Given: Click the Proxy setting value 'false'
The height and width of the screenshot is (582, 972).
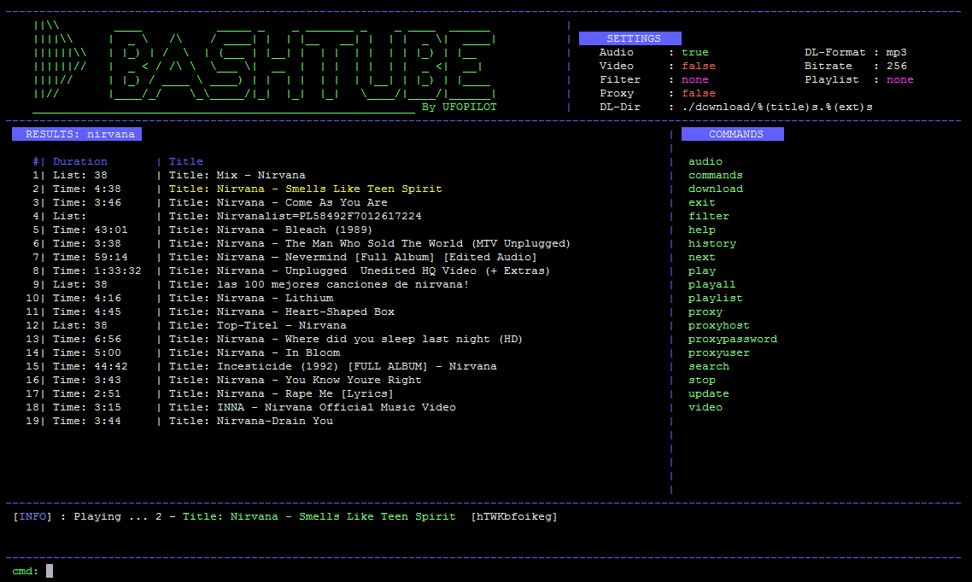Looking at the screenshot, I should point(699,94).
